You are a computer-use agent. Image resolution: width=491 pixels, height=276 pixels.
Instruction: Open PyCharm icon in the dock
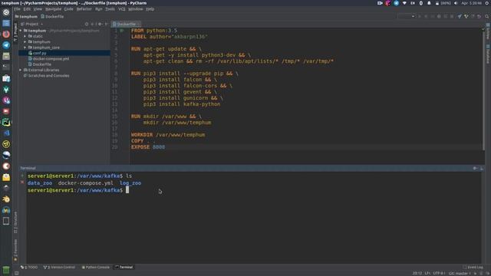(x=6, y=122)
